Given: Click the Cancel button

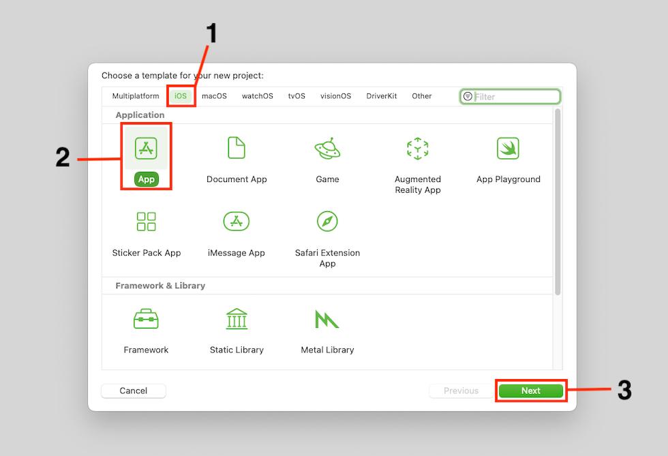Looking at the screenshot, I should pos(134,391).
